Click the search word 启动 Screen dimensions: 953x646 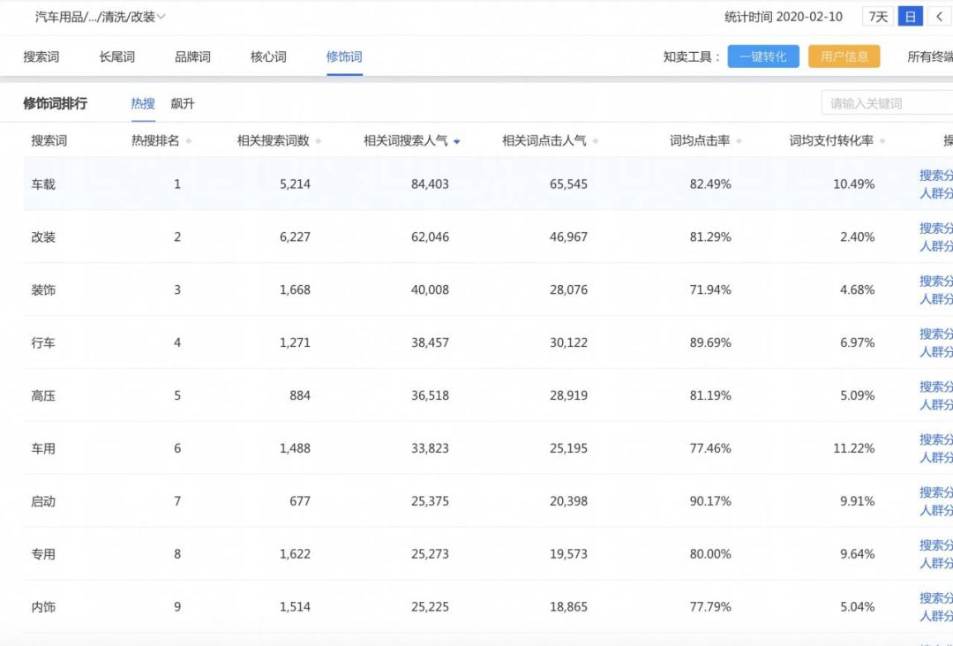pyautogui.click(x=43, y=501)
